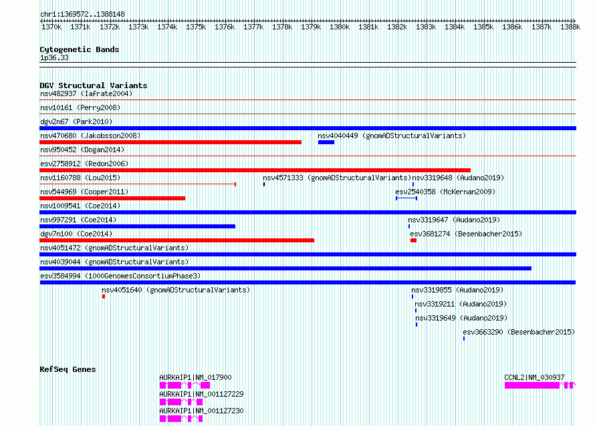Open the nsv4051472 gnomAD variant label
This screenshot has height=426, width=595.
coord(114,248)
